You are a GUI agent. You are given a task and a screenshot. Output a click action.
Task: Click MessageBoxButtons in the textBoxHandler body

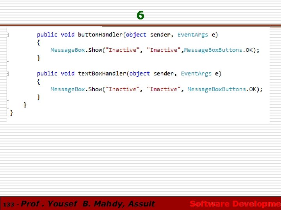pyautogui.click(x=217, y=89)
